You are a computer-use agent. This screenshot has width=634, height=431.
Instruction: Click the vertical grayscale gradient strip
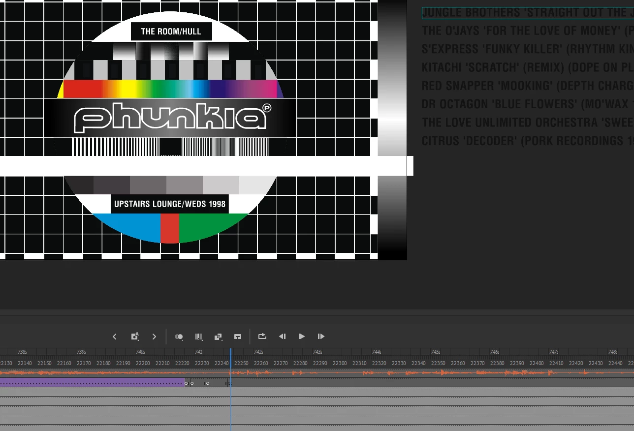click(392, 130)
